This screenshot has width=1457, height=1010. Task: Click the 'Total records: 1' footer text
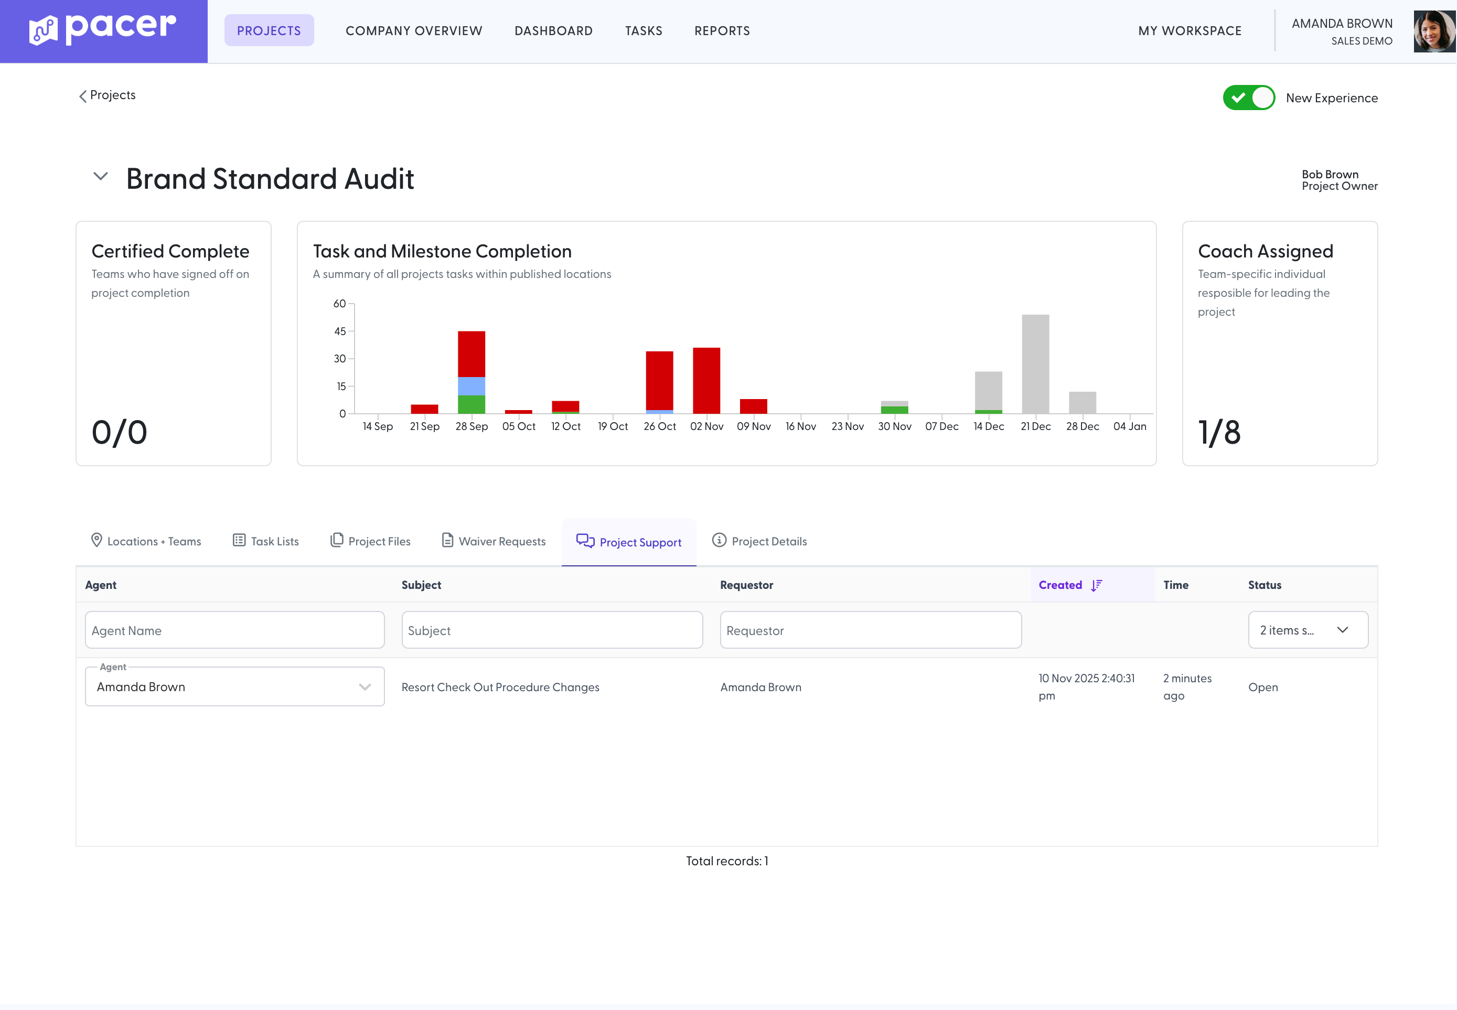(727, 861)
